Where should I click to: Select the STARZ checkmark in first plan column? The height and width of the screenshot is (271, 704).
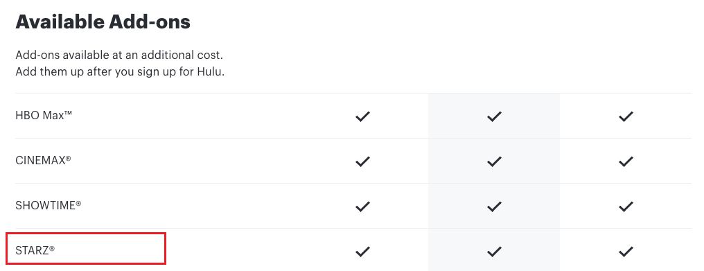362,251
